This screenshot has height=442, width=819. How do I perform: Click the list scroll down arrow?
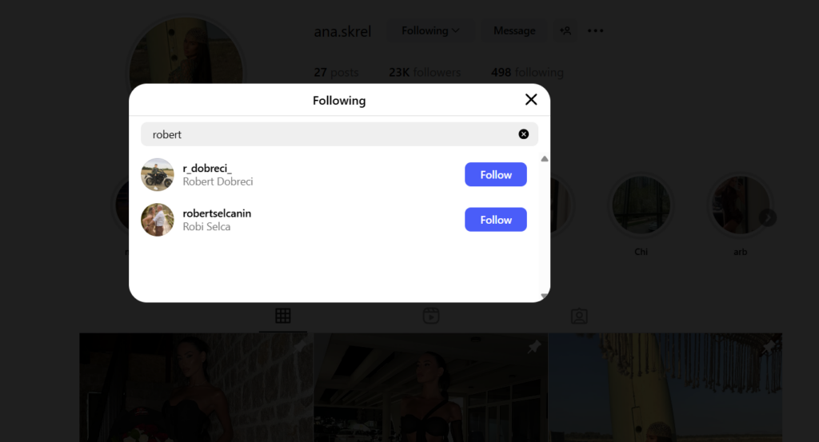pos(544,296)
